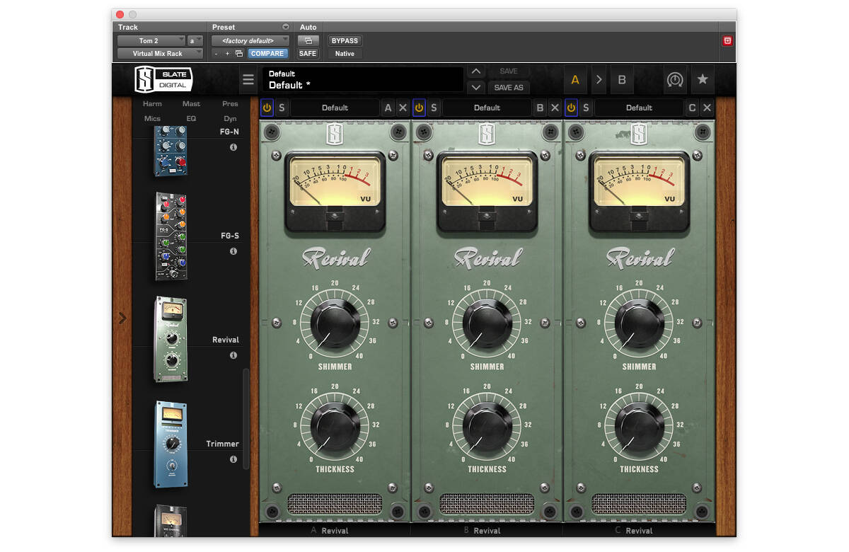Click the Pro Tools automation enable icon
This screenshot has width=849, height=552.
(308, 40)
